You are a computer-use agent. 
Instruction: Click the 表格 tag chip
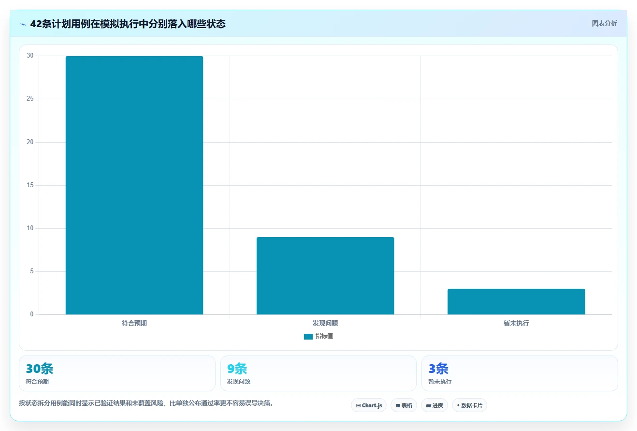[x=404, y=405]
